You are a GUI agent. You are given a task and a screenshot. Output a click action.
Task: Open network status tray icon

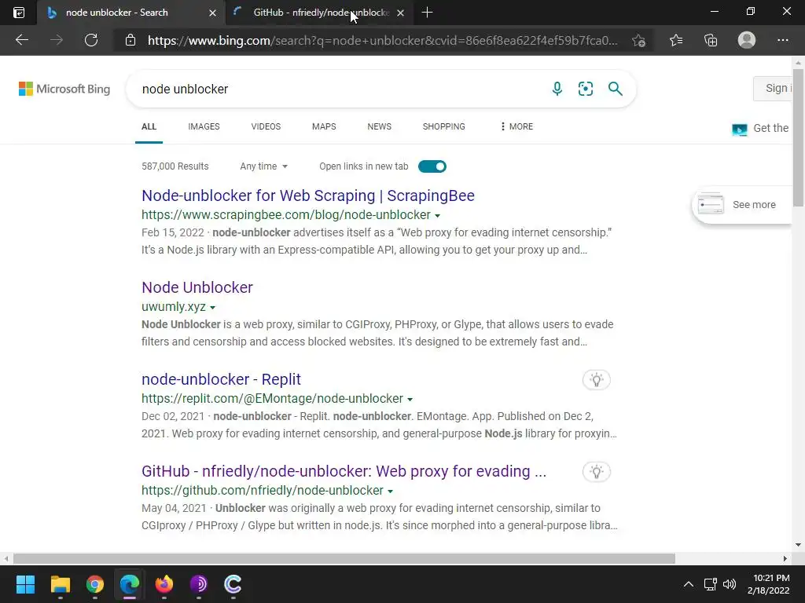point(711,584)
